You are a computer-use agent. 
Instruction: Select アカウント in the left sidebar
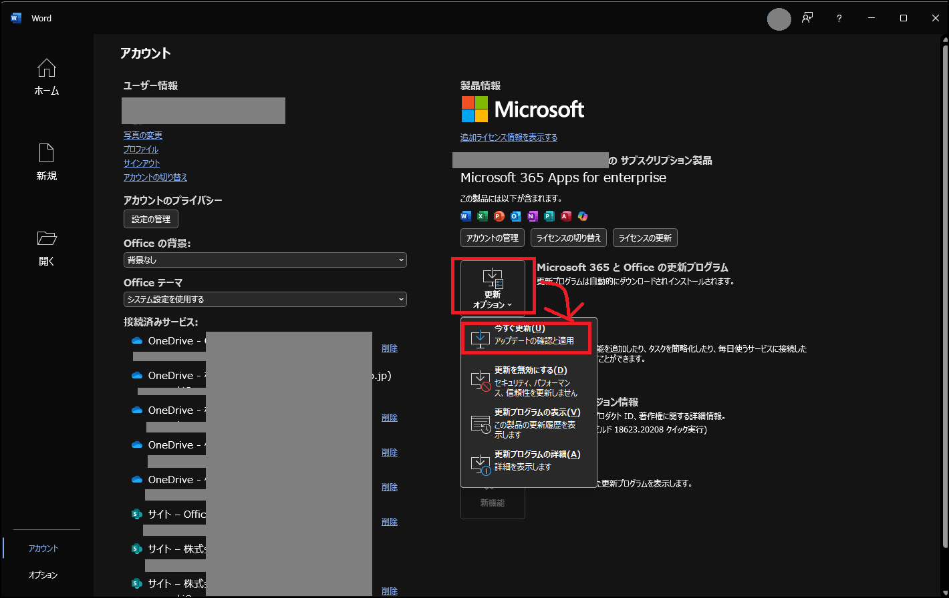click(x=43, y=548)
